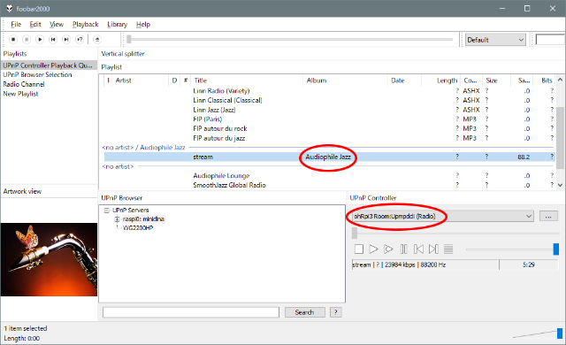Sort playlist by Size column header
Viewport: 566px width, 345px height.
click(x=496, y=80)
